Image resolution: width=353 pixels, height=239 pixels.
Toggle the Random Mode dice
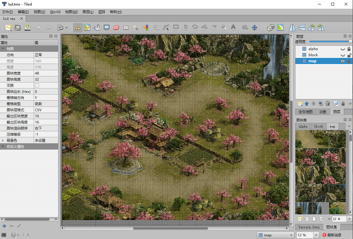pos(270,27)
